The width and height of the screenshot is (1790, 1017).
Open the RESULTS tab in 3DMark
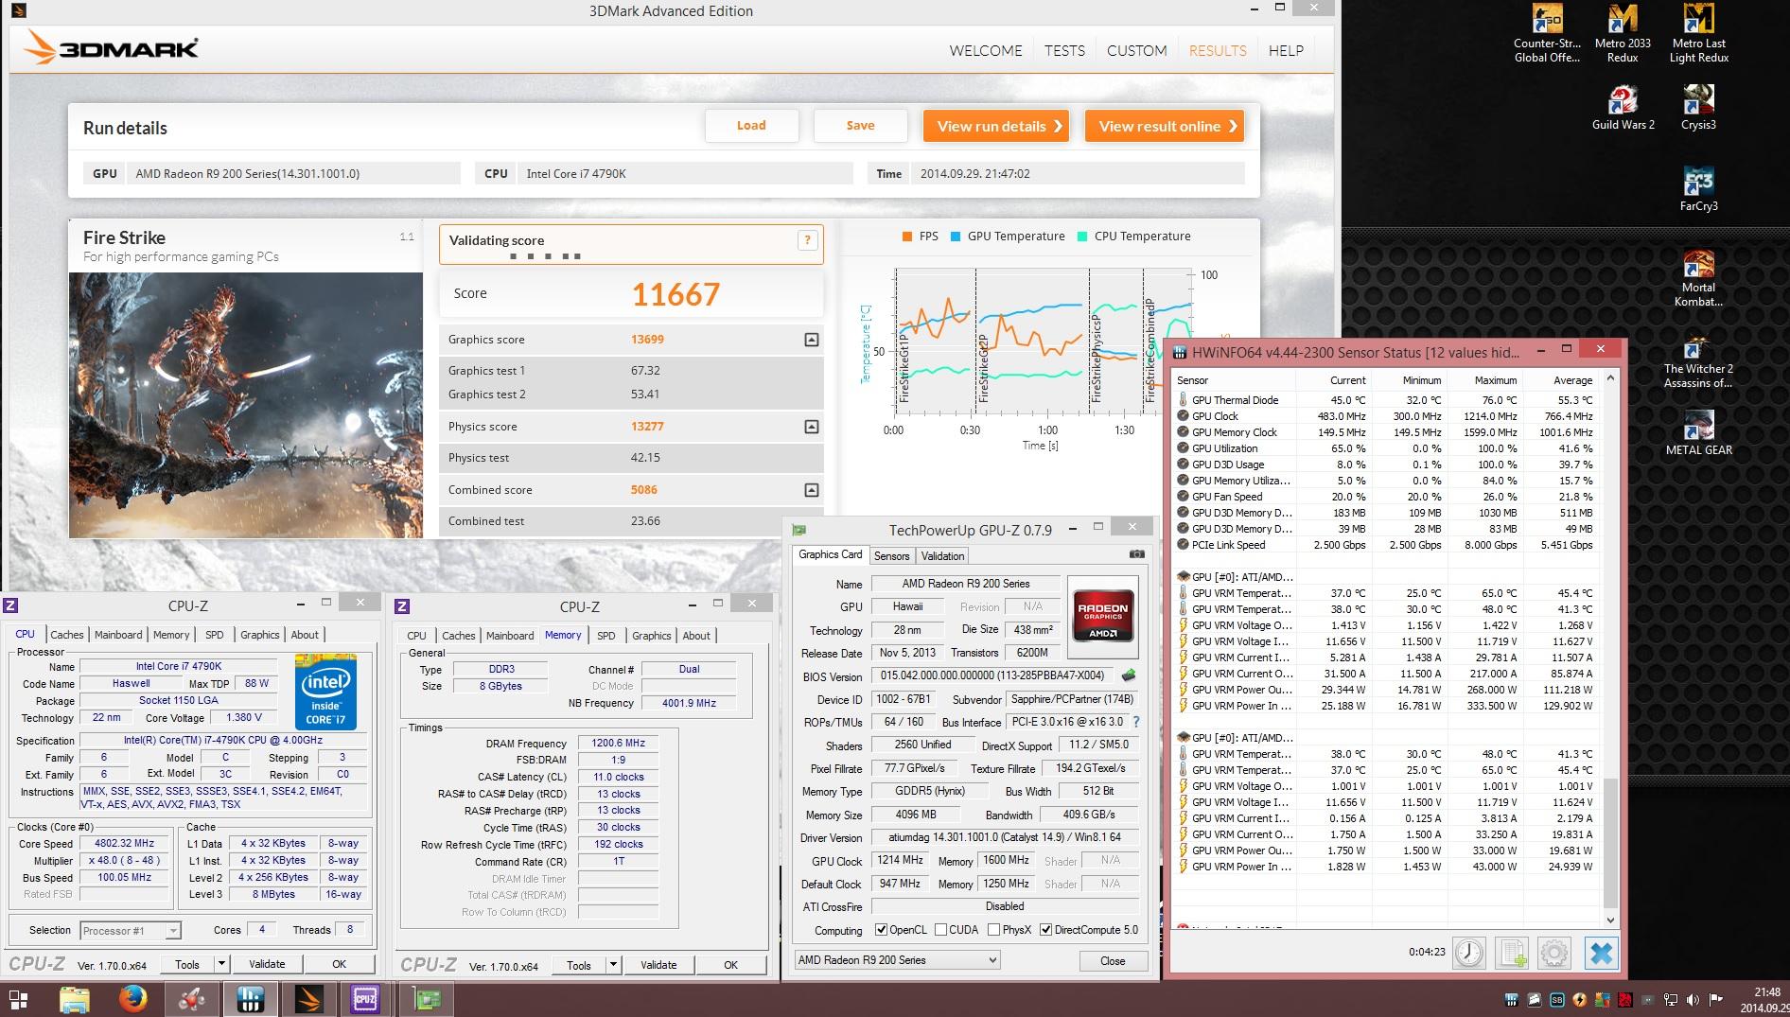pos(1218,50)
